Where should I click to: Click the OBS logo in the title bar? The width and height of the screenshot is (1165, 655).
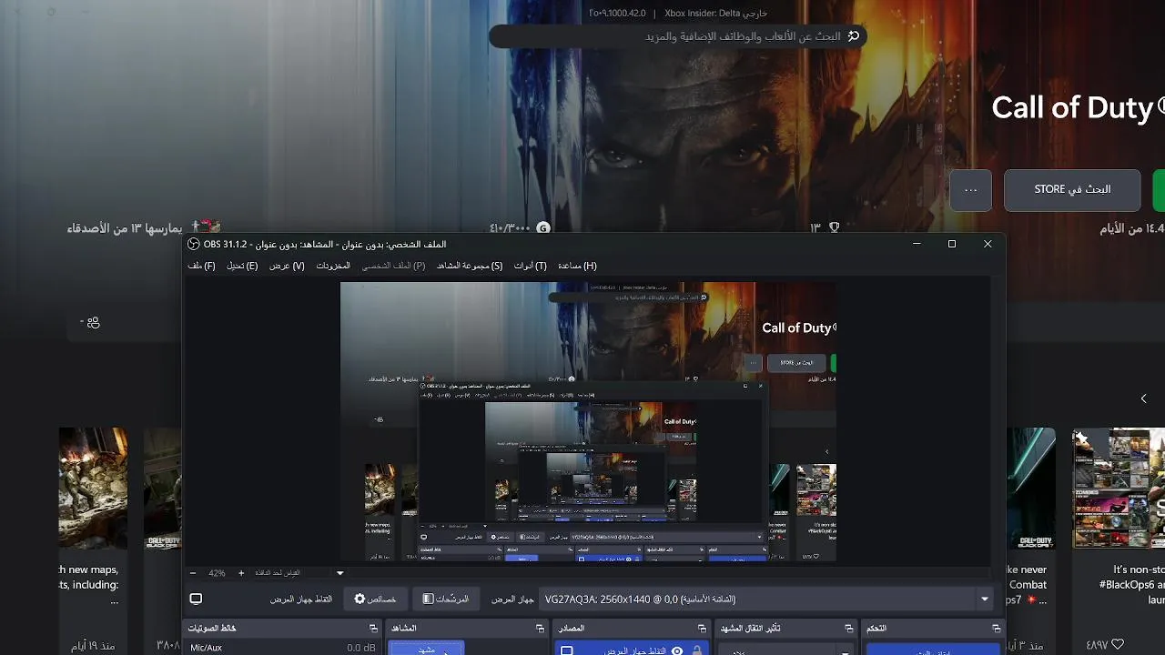click(x=194, y=244)
